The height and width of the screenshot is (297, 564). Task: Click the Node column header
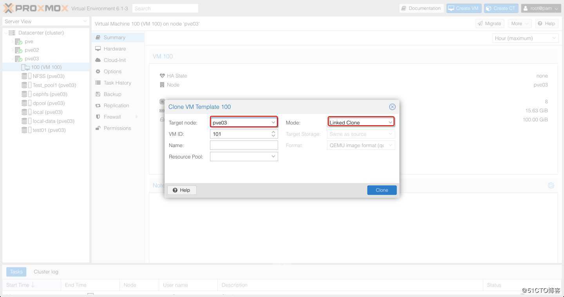coord(139,285)
